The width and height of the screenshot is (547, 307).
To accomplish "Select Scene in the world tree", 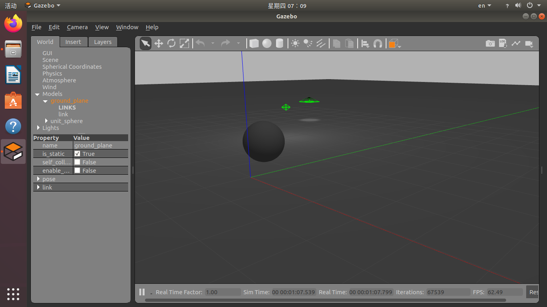I will [x=50, y=60].
